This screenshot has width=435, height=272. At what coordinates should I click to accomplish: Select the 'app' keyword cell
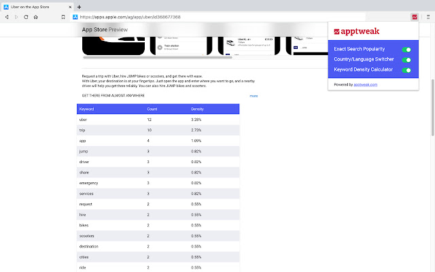click(x=82, y=141)
